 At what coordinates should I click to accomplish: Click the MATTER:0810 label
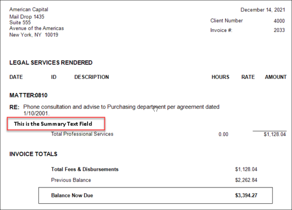tap(28, 96)
